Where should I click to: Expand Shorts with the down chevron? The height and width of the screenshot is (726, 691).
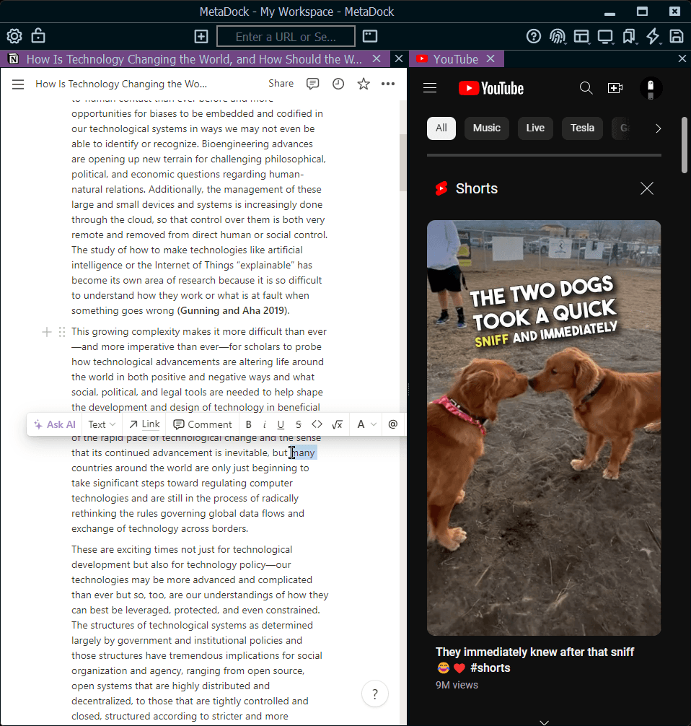pos(545,722)
